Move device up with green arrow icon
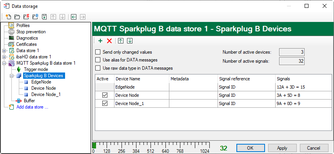Viewport: 334px width, 154px height. (121, 41)
